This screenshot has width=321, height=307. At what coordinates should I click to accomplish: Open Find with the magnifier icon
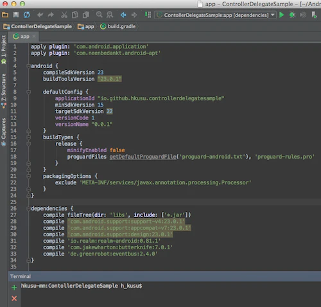99,15
